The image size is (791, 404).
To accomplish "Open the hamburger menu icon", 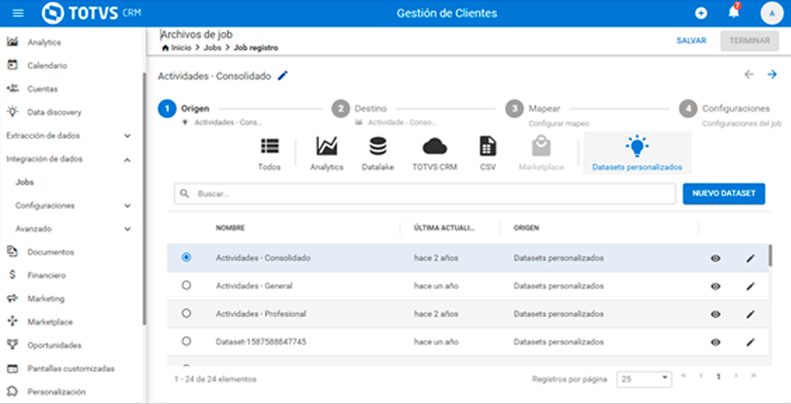I will (x=18, y=13).
